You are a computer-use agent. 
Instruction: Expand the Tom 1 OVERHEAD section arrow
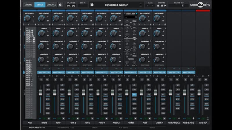pos(64,41)
